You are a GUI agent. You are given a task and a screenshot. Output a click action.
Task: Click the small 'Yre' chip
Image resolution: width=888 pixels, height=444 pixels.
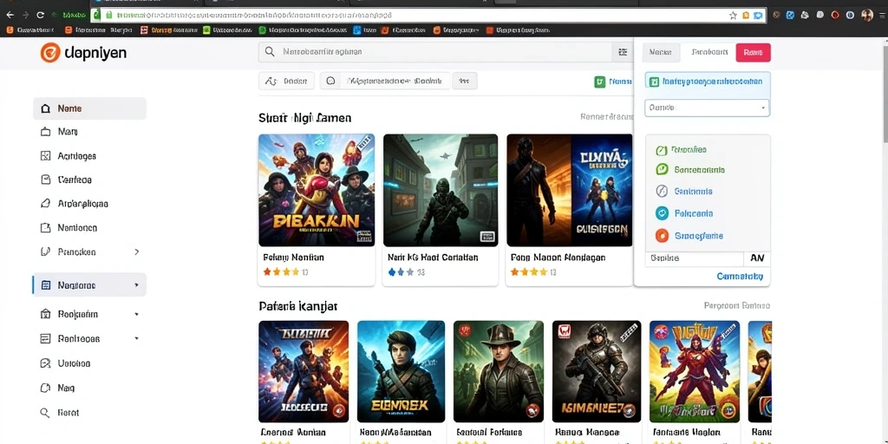click(465, 81)
